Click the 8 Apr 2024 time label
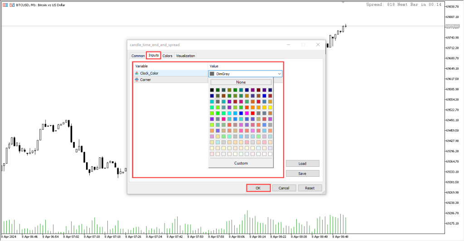Viewport: 464px width, 241px height. tap(9, 236)
